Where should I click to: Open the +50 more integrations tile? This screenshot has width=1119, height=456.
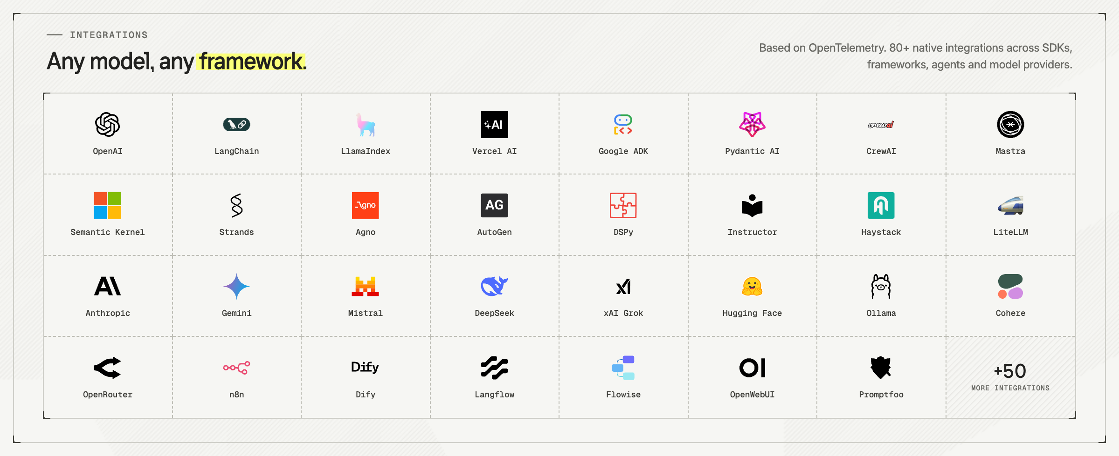click(x=1010, y=377)
